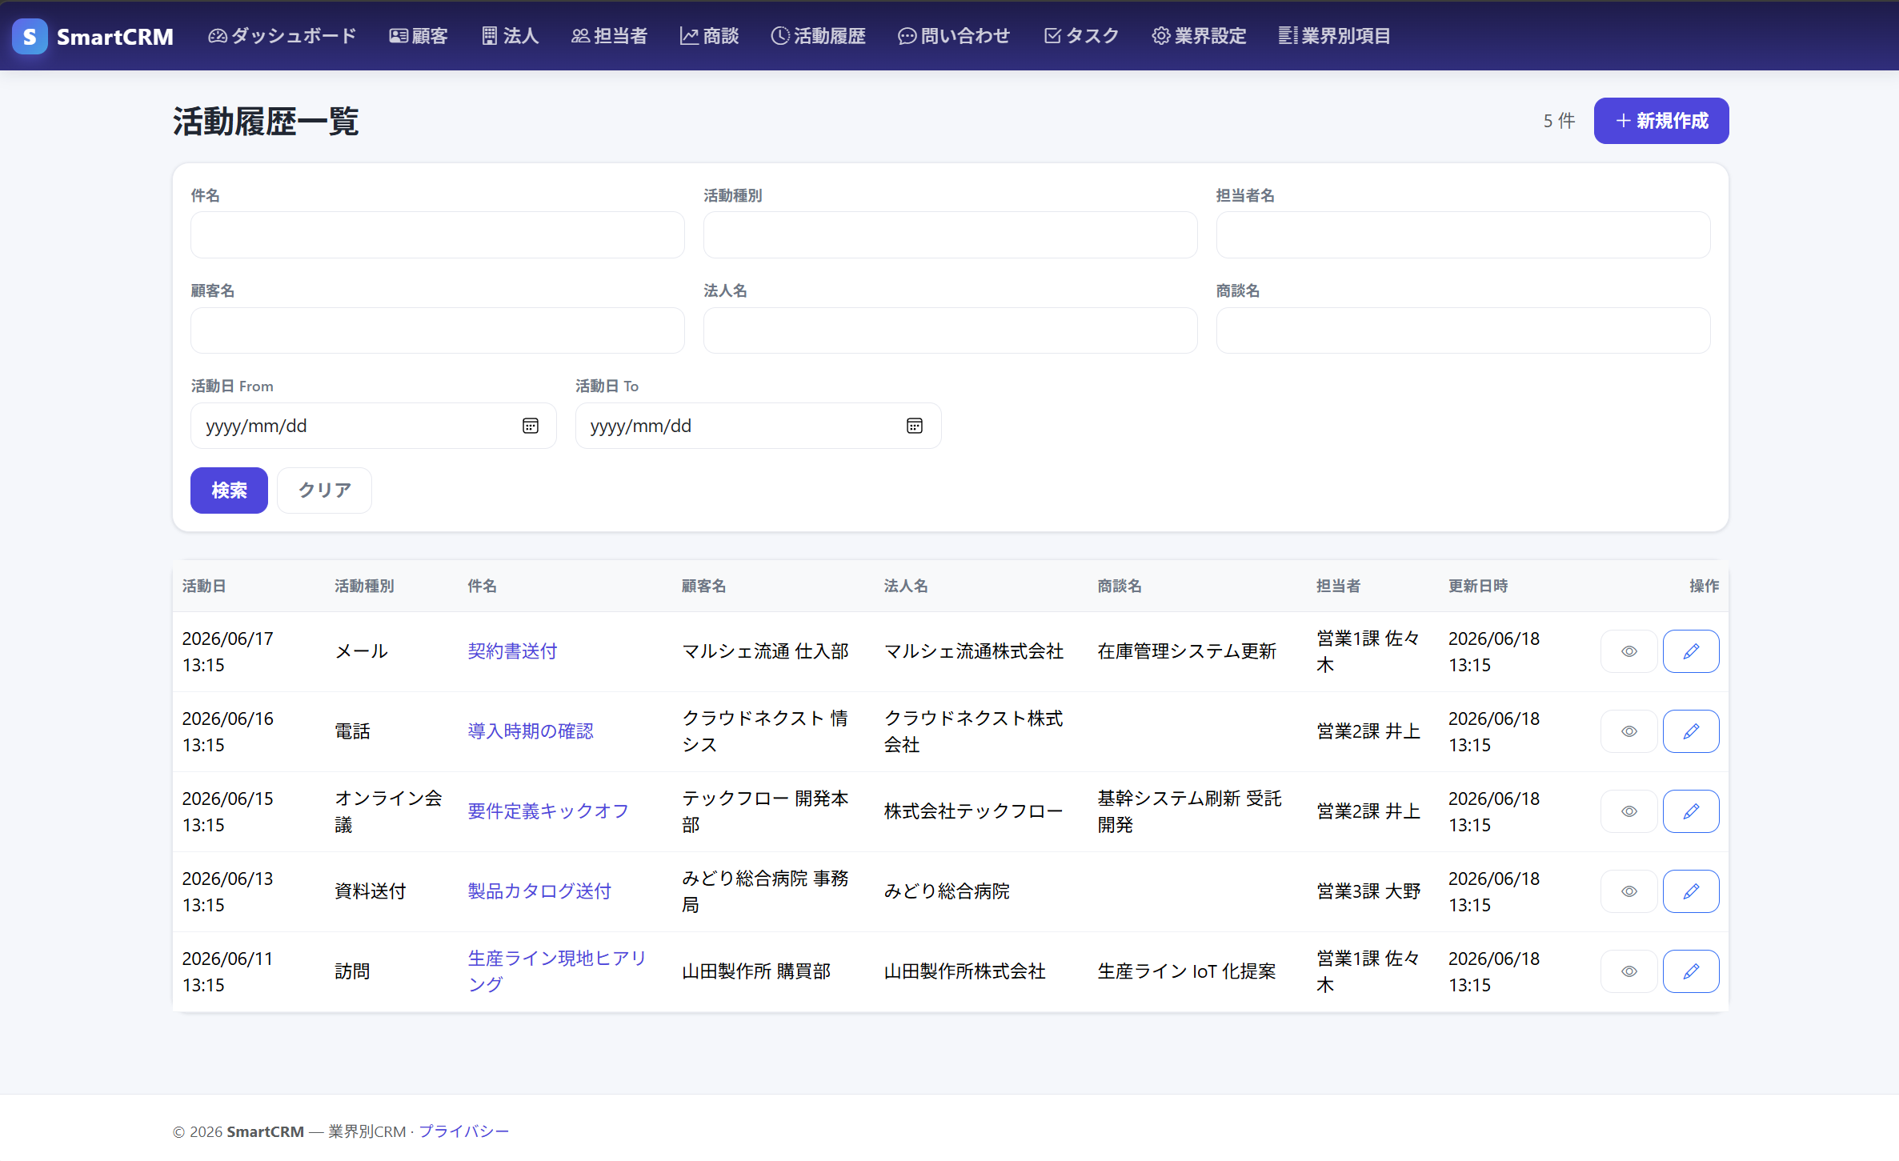
Task: Open 問い合わせ from the navbar
Action: (x=954, y=36)
